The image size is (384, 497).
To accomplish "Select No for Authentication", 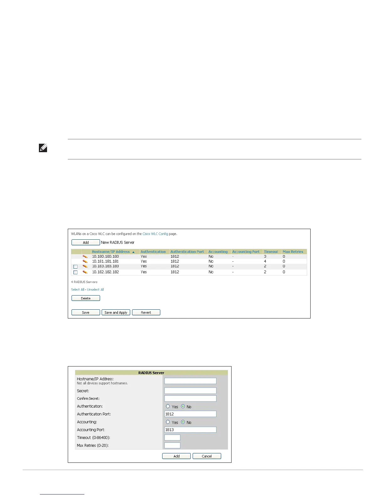I will point(183,406).
